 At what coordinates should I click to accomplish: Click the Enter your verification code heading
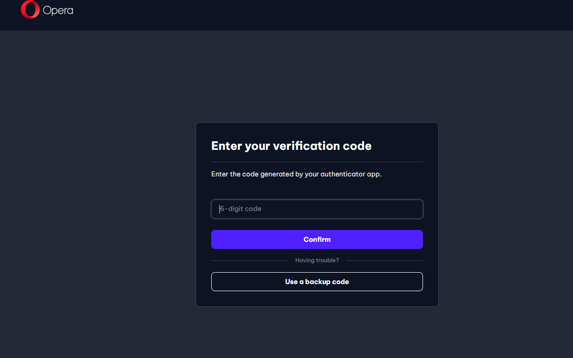pyautogui.click(x=291, y=146)
